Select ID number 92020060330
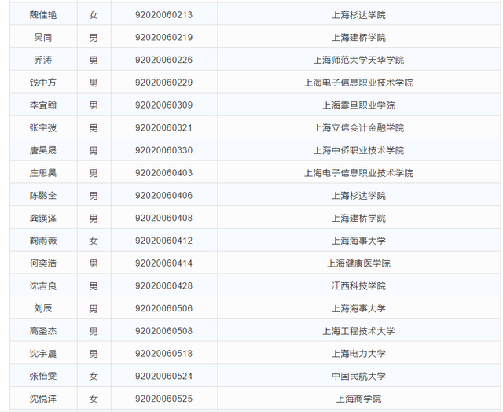Viewport: 503px width, 412px height. pyautogui.click(x=163, y=150)
